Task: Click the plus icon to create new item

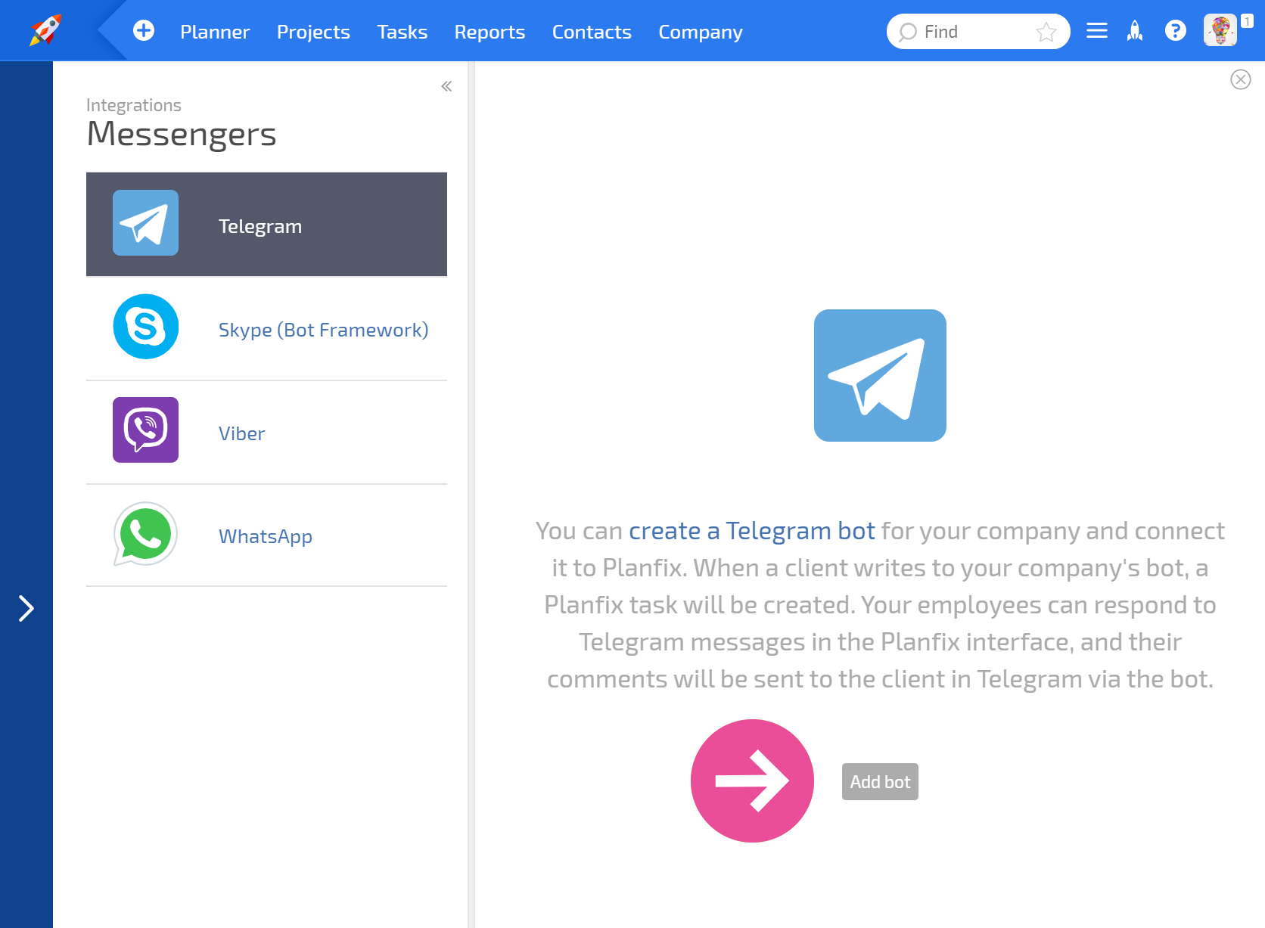Action: [144, 30]
